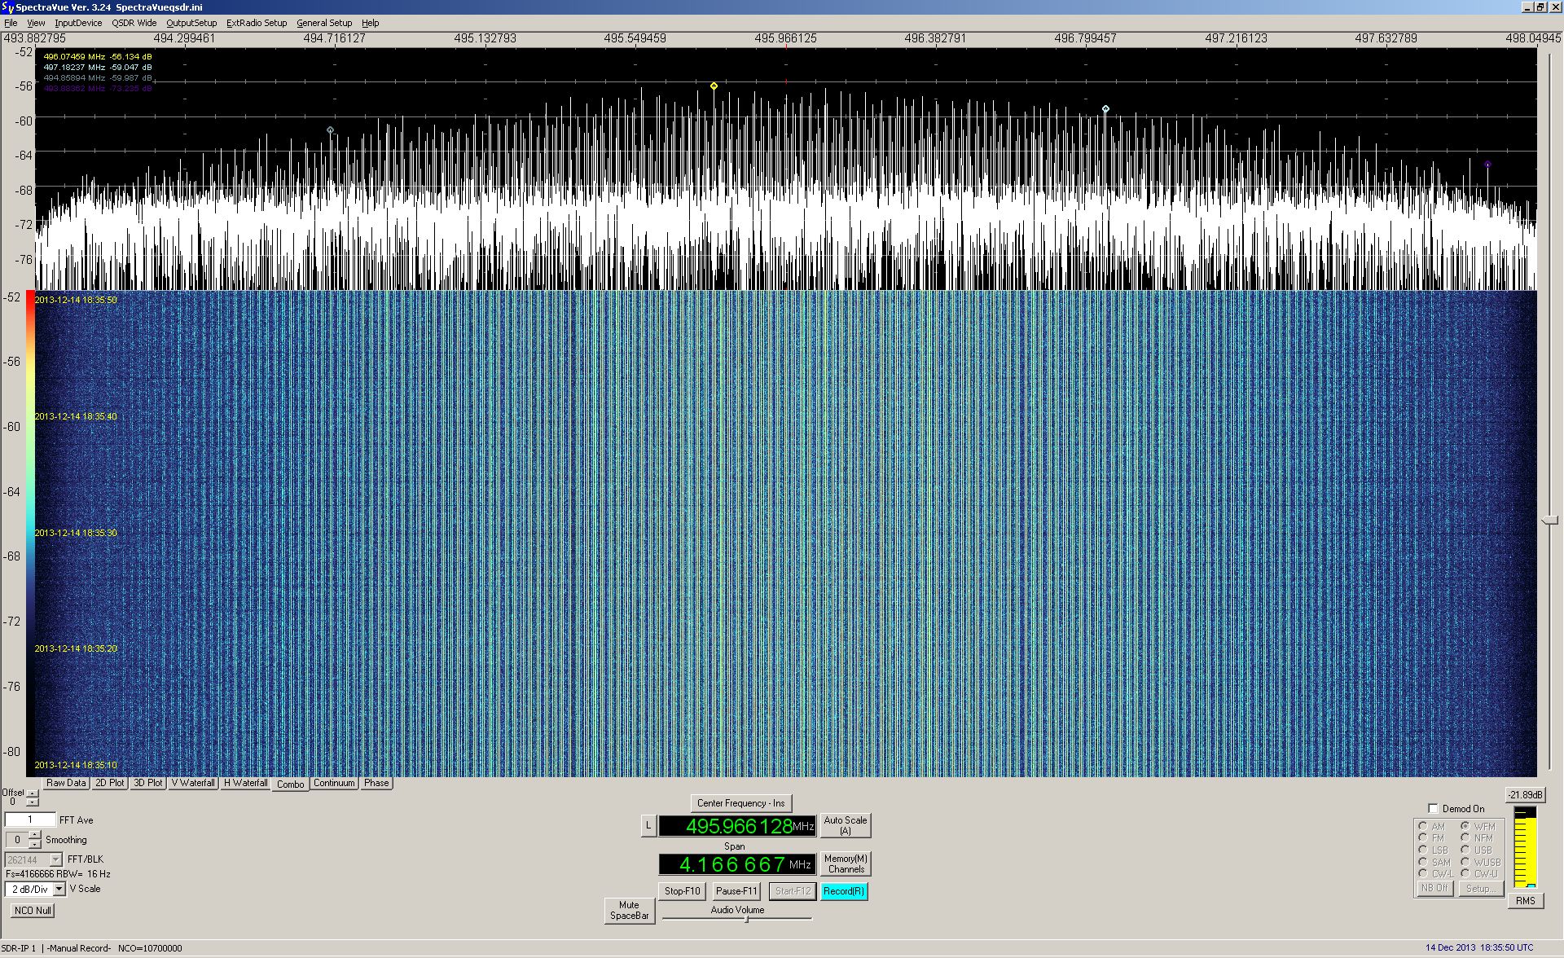This screenshot has height=958, width=1564.
Task: Open the General Setup menu
Action: point(324,23)
